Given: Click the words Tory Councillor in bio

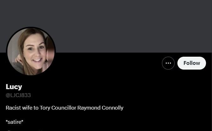Looking at the screenshot, I should 58,108.
